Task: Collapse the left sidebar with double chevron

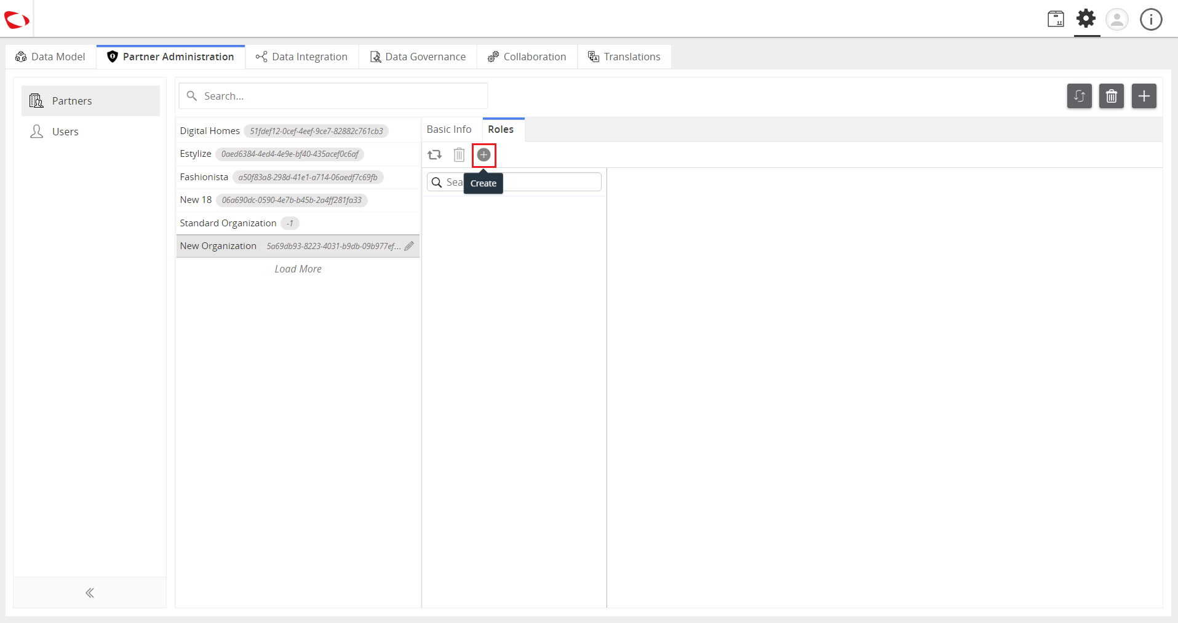Action: pyautogui.click(x=90, y=593)
